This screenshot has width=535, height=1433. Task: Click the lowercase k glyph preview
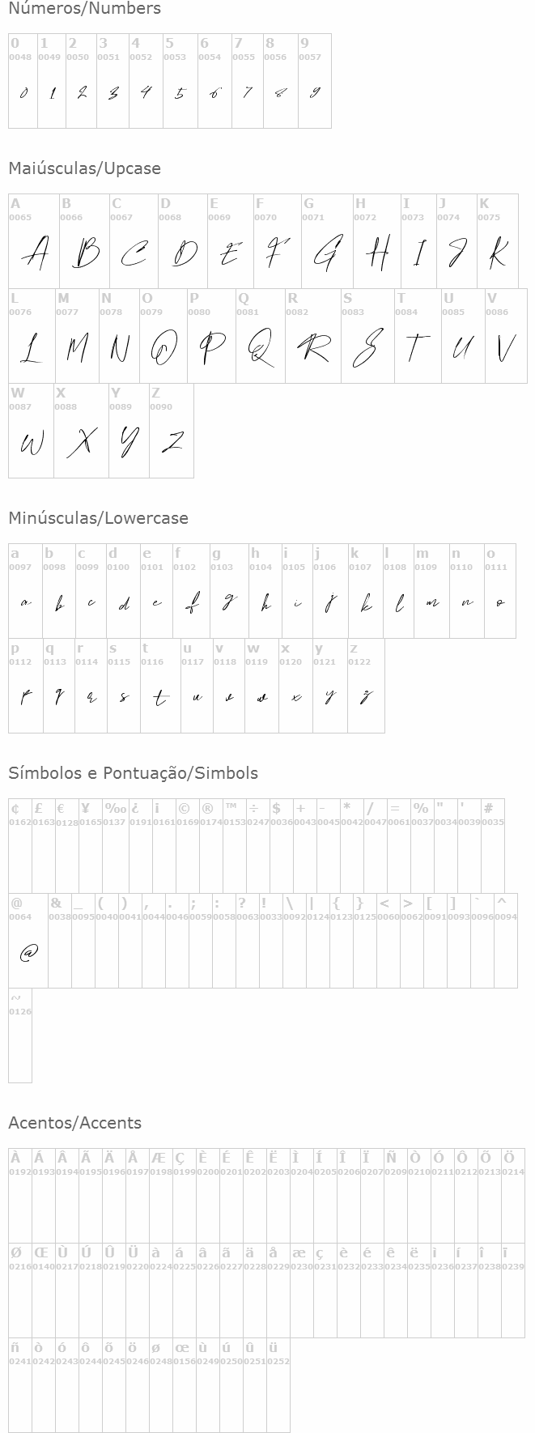pyautogui.click(x=366, y=603)
